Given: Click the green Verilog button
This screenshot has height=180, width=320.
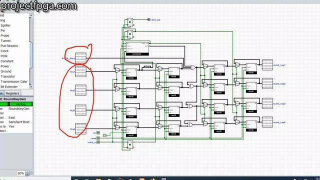Looking at the screenshot, I should click(x=21, y=104).
